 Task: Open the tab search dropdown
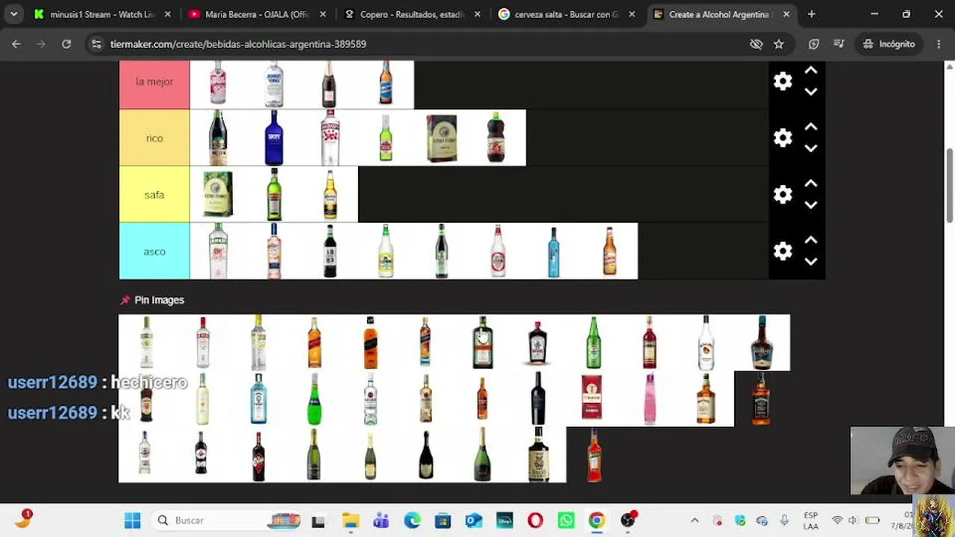click(13, 14)
